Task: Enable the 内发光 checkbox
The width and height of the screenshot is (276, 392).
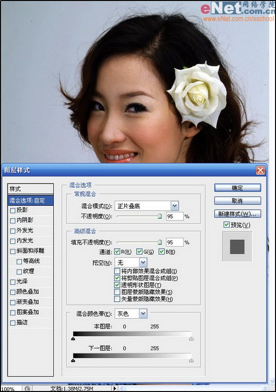Action: coord(13,241)
